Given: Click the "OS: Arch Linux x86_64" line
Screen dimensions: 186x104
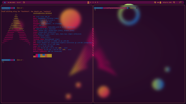Looking at the screenshot, I should coord(41,17).
